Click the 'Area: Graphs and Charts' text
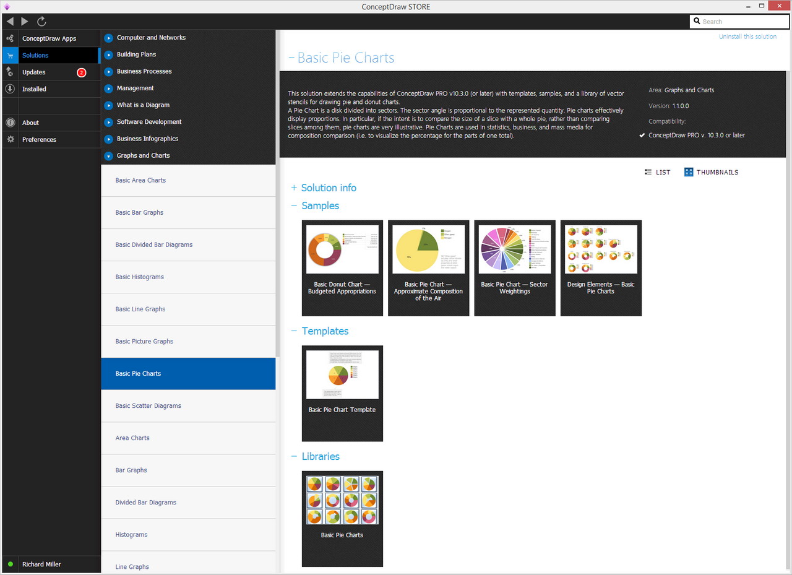The image size is (792, 575). tap(681, 90)
